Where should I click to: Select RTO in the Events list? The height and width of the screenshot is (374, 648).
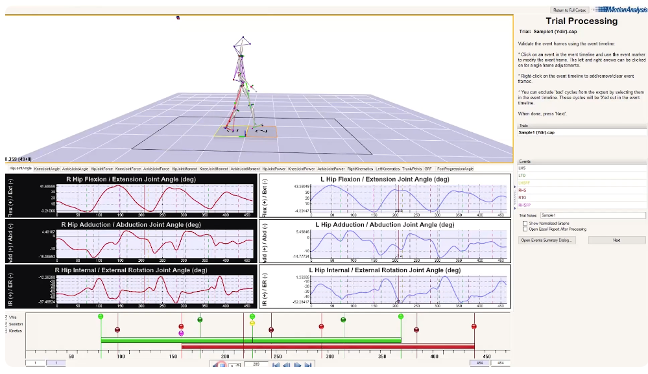523,198
